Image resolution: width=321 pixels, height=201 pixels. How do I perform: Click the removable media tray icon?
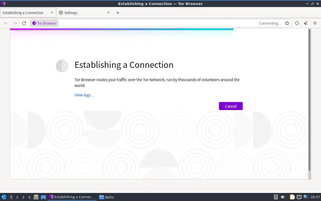coord(276,197)
